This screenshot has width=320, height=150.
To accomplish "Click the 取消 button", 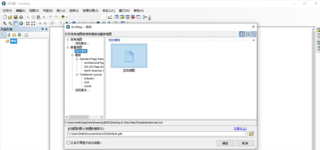I will click(245, 143).
